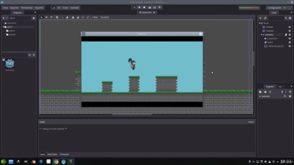Go to previous object in Inspector history
The image size is (294, 165).
click(x=282, y=92)
